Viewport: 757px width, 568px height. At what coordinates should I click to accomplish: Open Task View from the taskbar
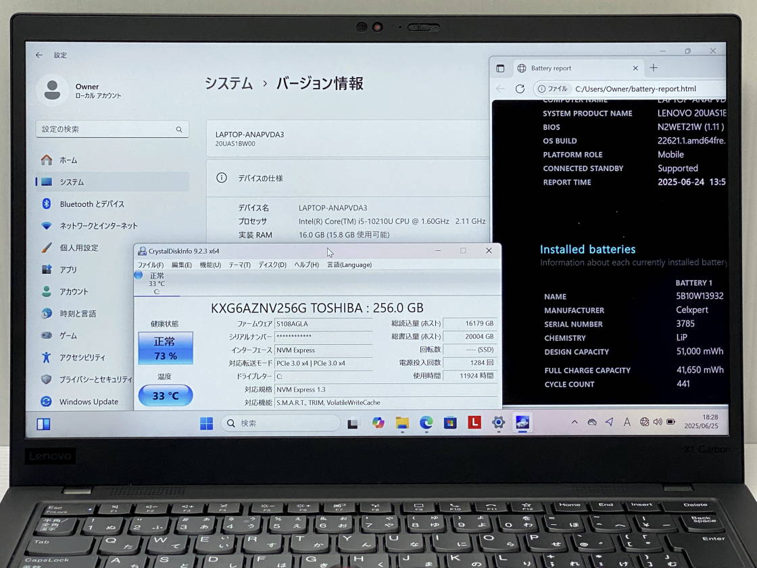tap(353, 423)
